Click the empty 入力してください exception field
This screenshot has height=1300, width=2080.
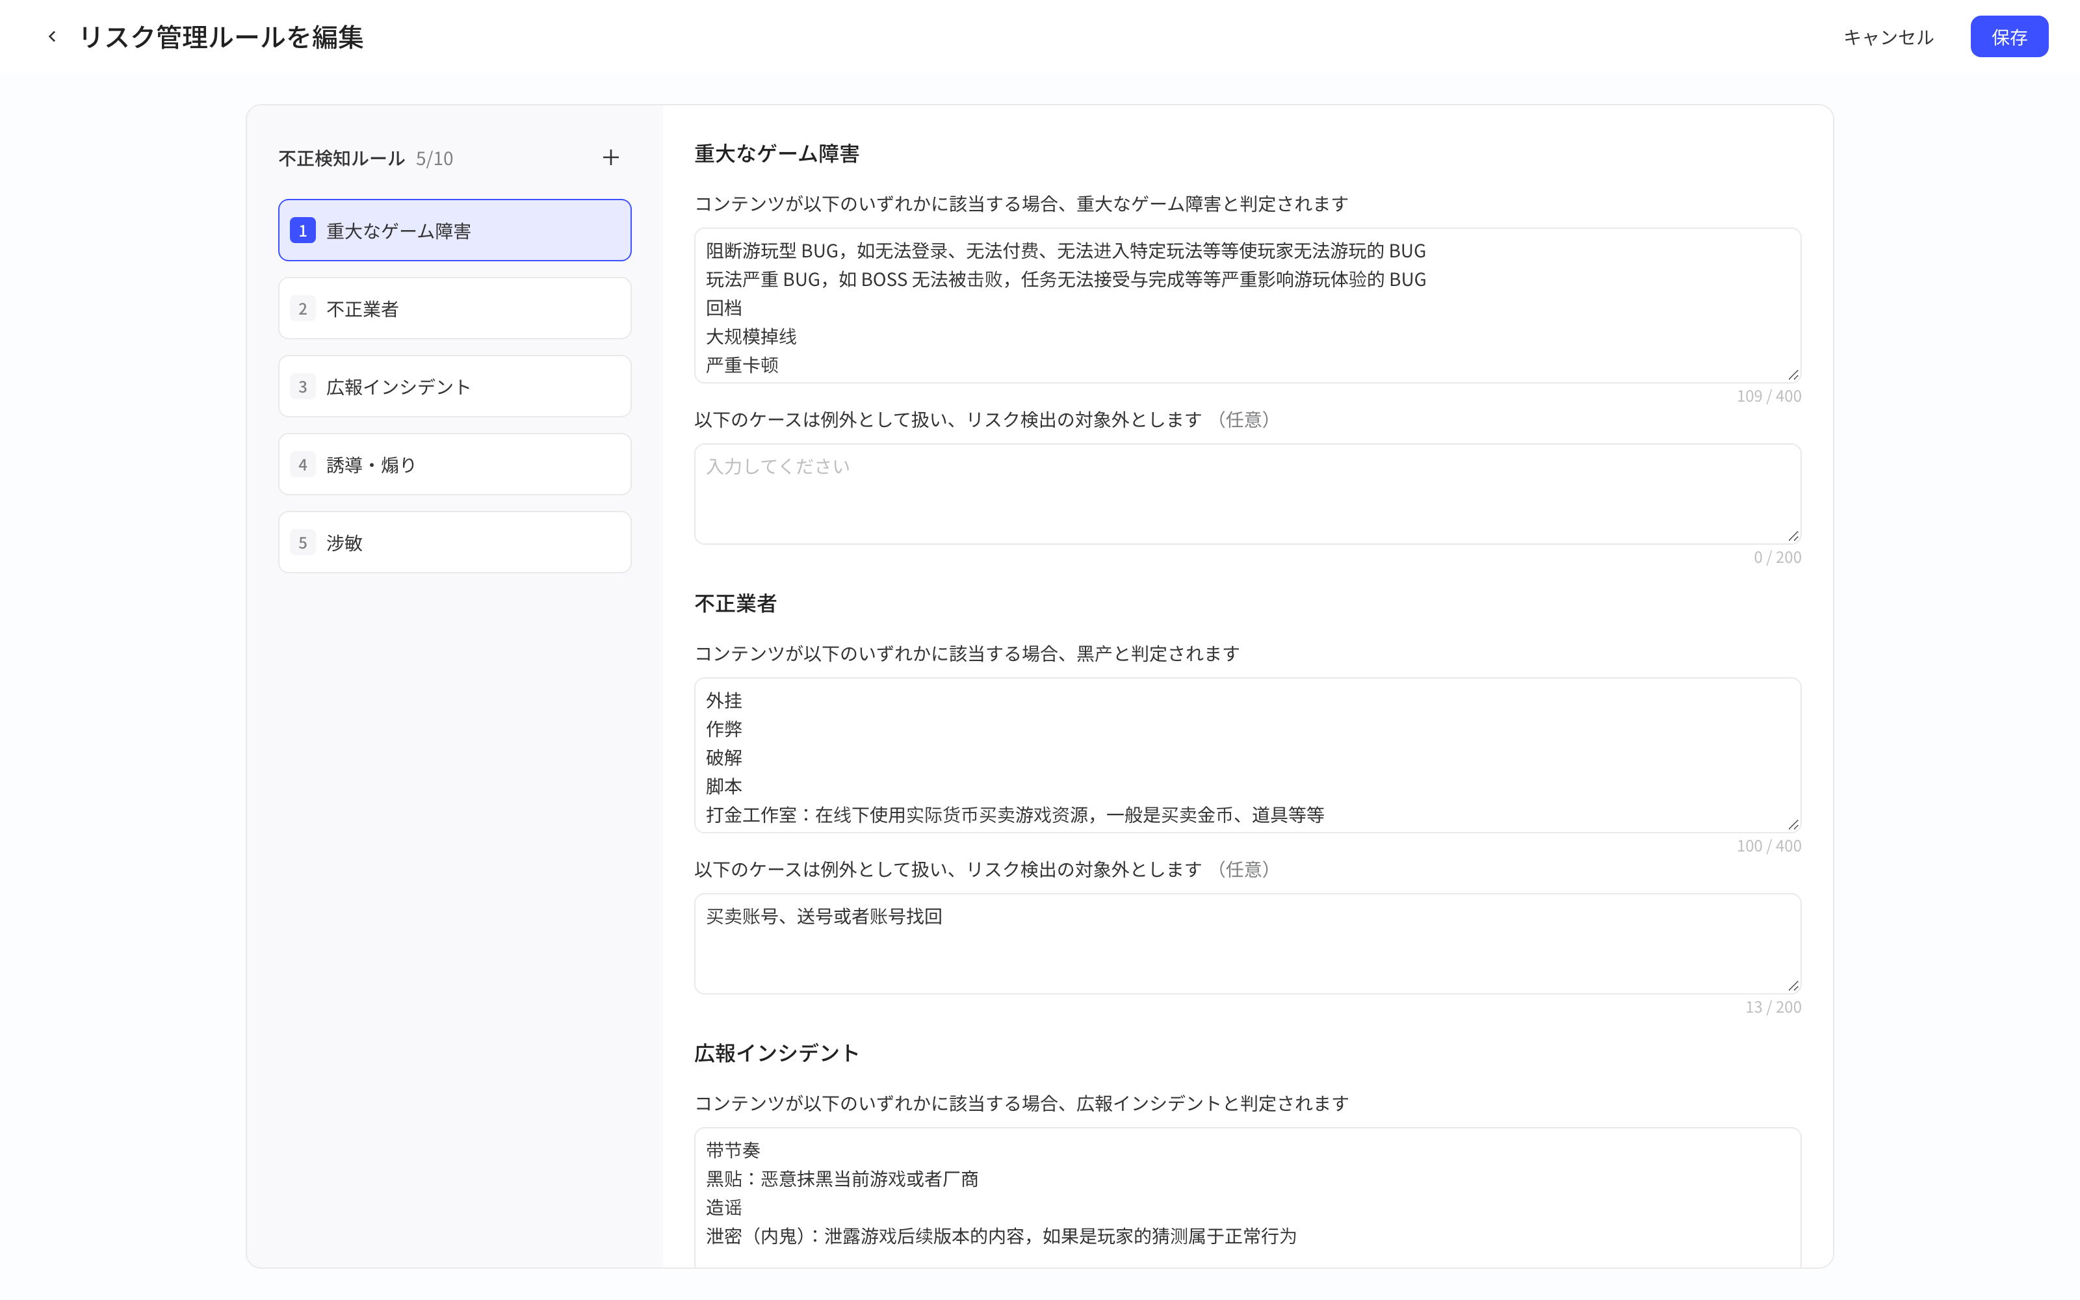(1247, 495)
